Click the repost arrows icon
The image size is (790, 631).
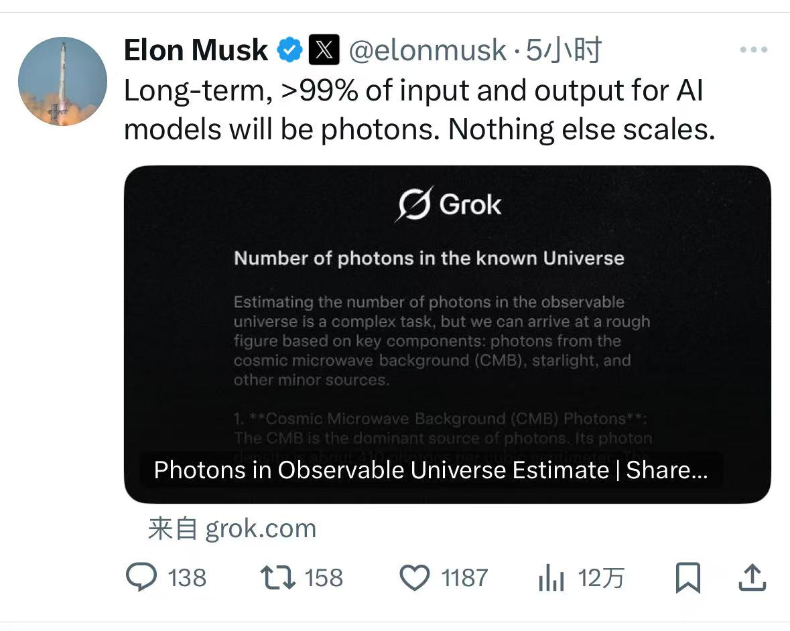coord(278,577)
